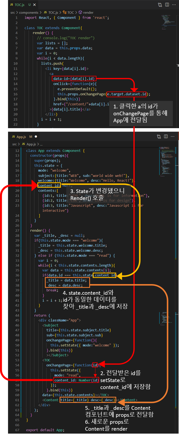The width and height of the screenshot is (179, 436).
Task: Click 'constructor(props){' line
Action: click(49, 155)
